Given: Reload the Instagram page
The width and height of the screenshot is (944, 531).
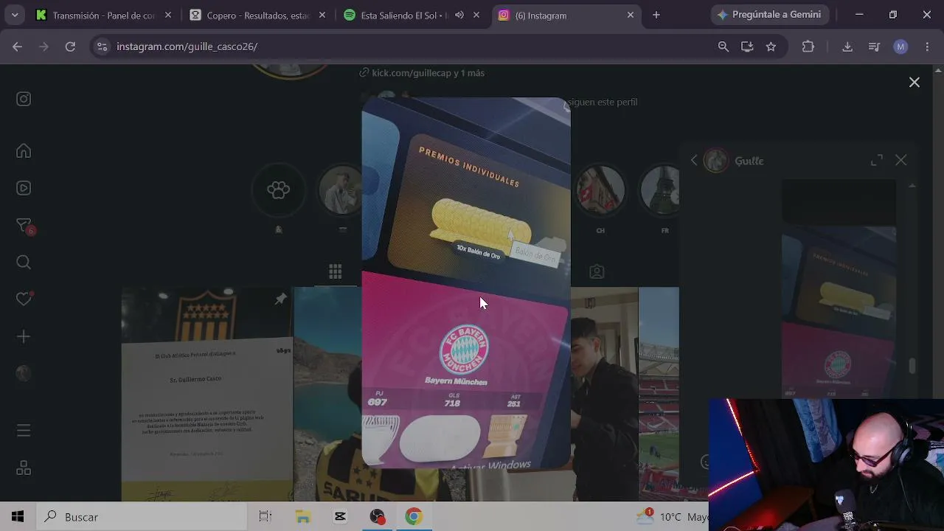Looking at the screenshot, I should point(70,46).
